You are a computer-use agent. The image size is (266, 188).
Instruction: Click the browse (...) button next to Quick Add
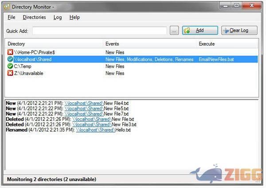click(174, 31)
